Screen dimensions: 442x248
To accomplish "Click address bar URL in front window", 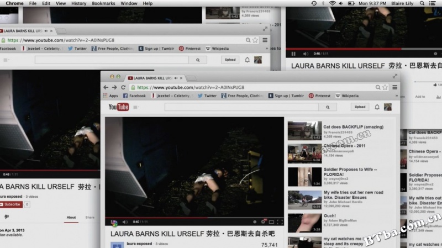I will (191, 87).
